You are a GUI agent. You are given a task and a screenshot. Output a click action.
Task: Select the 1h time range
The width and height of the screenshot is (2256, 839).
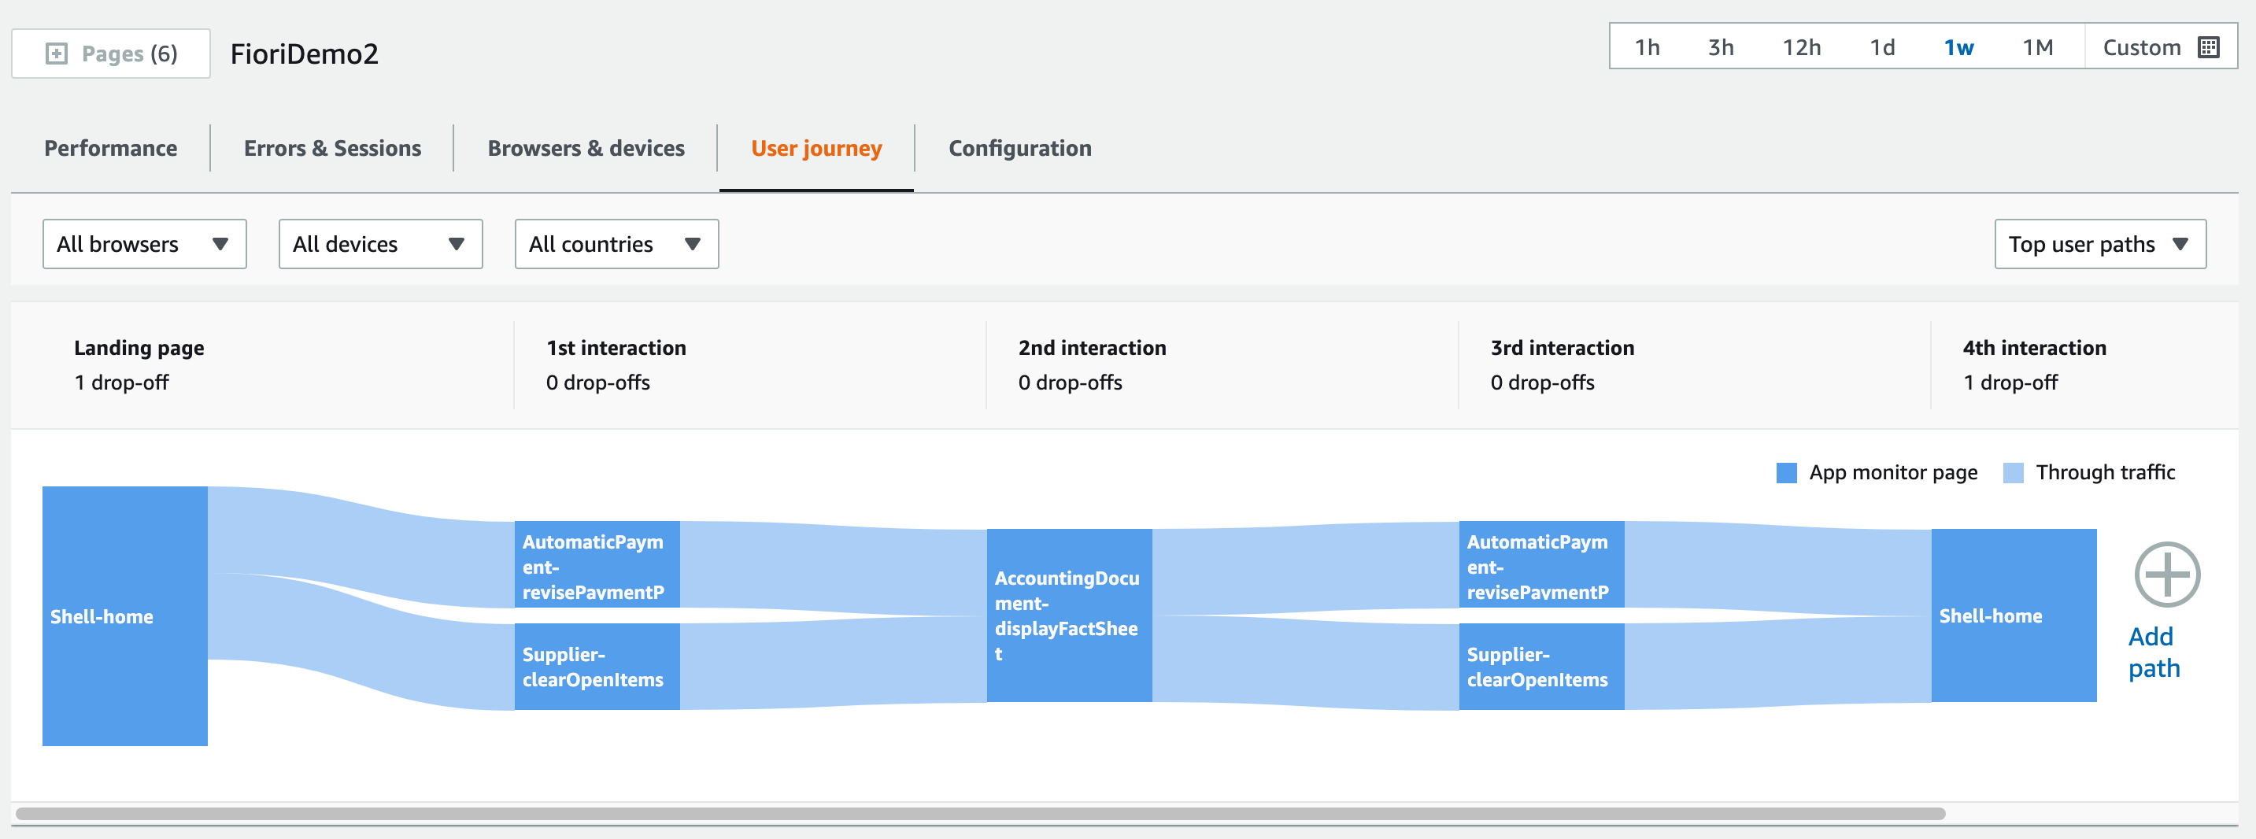coord(1647,47)
